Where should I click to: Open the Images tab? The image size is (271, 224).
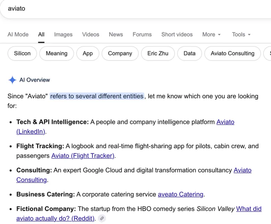[x=63, y=34]
